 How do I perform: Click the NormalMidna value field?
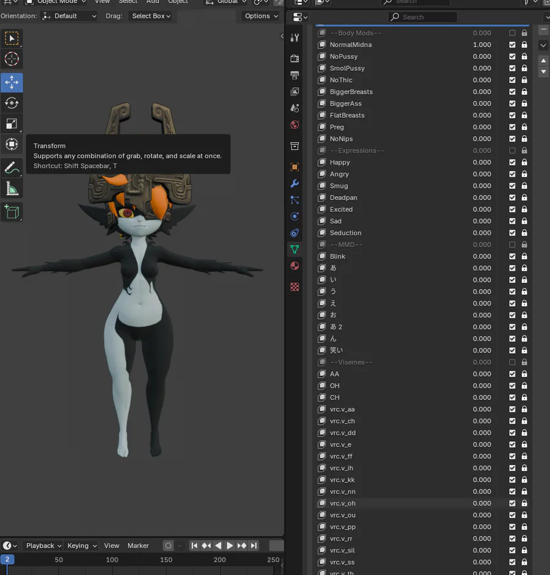pos(482,45)
